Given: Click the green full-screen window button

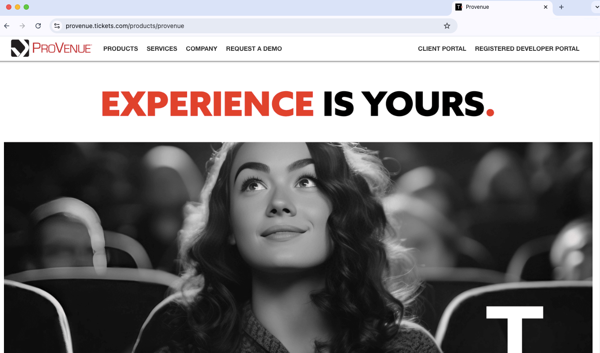Looking at the screenshot, I should (x=26, y=7).
